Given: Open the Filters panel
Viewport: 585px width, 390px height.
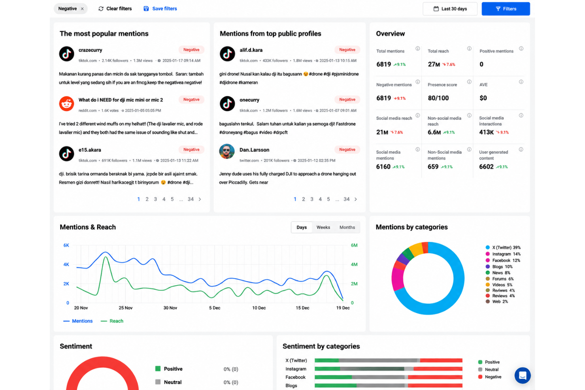Looking at the screenshot, I should 506,9.
